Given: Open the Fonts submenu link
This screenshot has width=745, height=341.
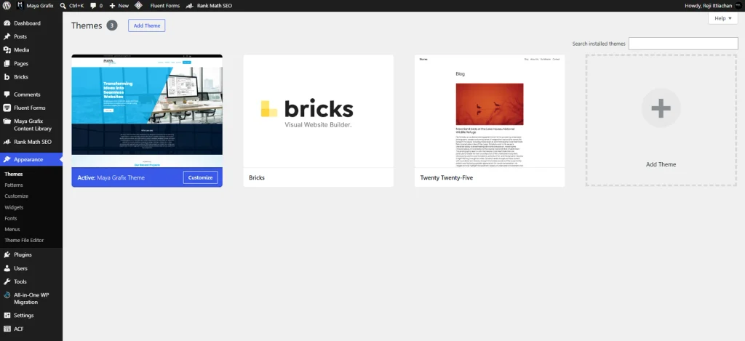Looking at the screenshot, I should 11,218.
